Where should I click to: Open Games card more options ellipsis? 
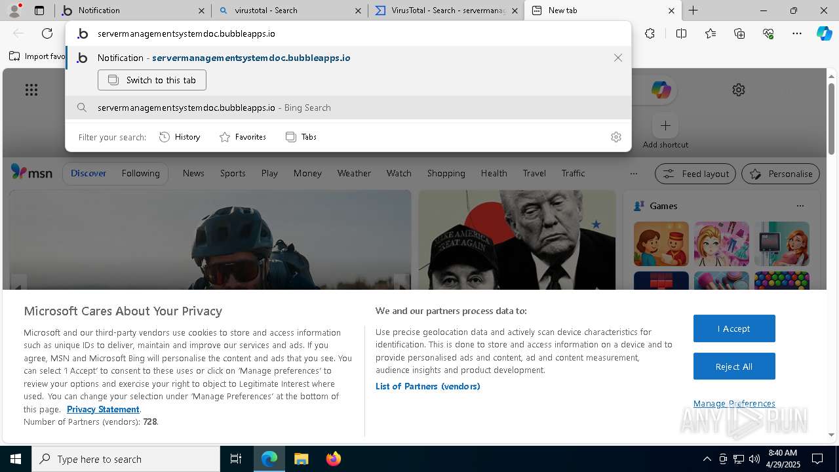(800, 206)
